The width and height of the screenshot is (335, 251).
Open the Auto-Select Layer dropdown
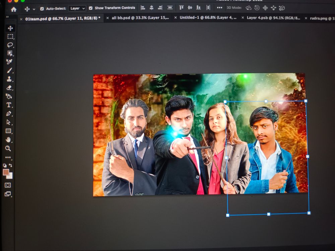click(77, 8)
